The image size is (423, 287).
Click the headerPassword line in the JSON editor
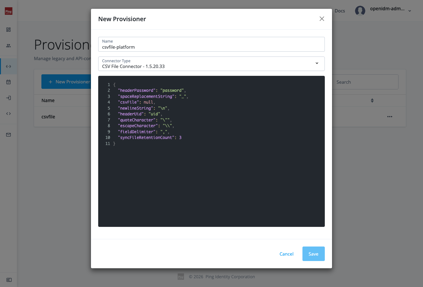152,90
